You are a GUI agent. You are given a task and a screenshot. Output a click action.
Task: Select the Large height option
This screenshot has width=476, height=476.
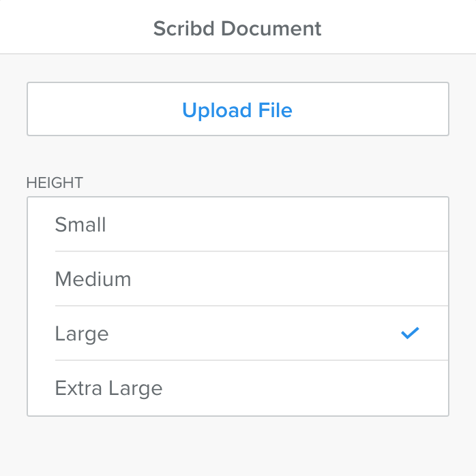(237, 334)
